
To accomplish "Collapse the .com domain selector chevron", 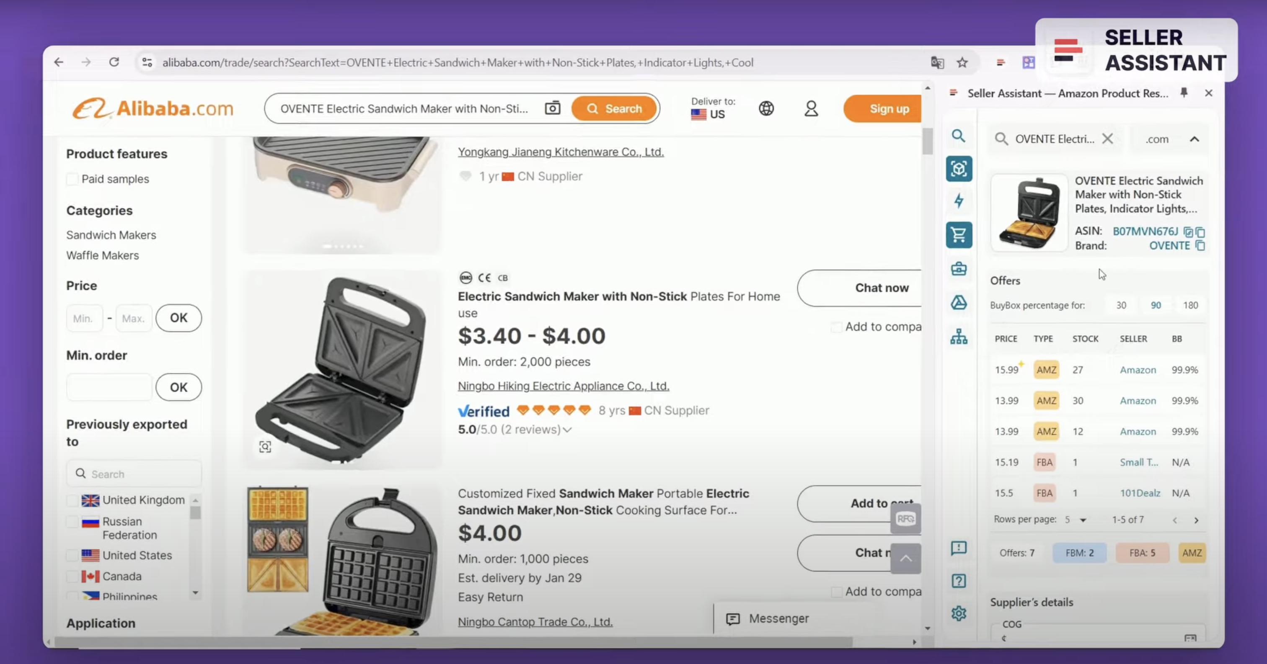I will click(1195, 139).
